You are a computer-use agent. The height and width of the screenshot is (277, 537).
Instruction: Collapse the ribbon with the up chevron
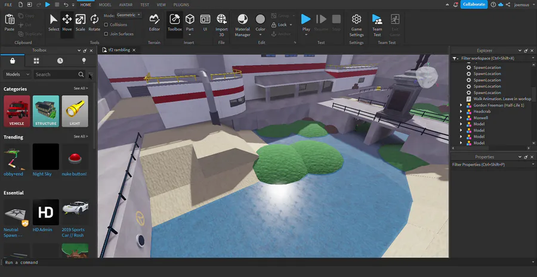pos(447,4)
